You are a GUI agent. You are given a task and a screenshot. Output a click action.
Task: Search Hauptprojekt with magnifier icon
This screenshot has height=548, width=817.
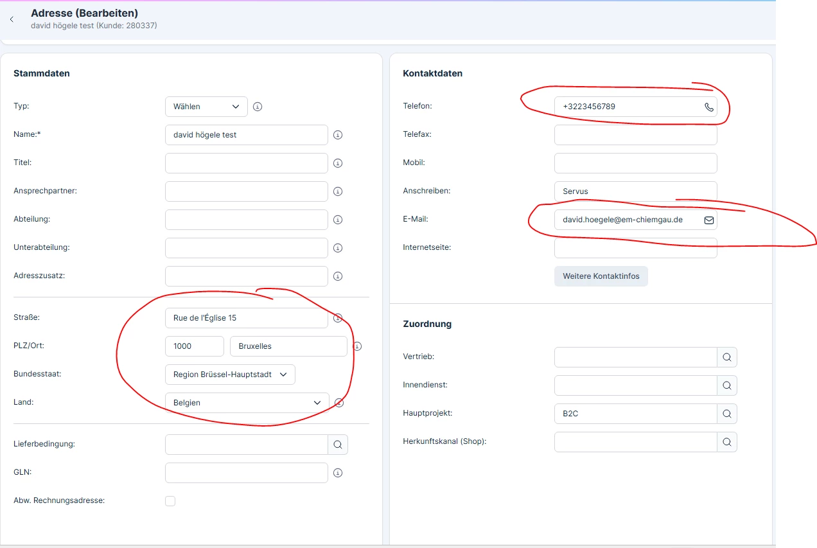click(727, 414)
